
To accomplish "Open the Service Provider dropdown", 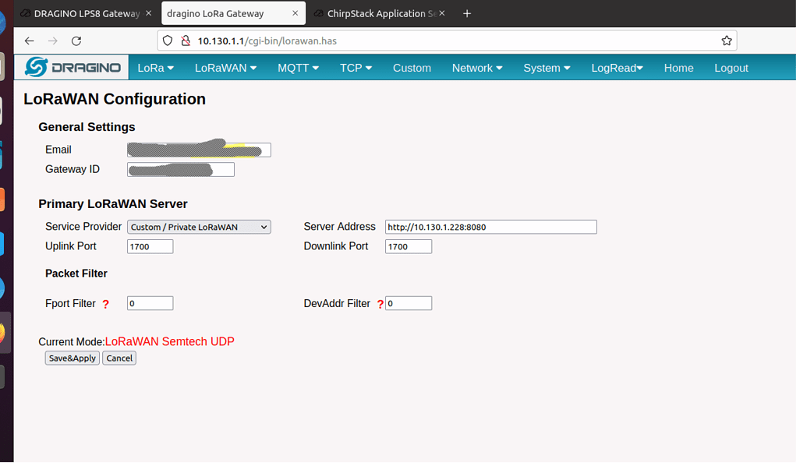I will pos(198,226).
